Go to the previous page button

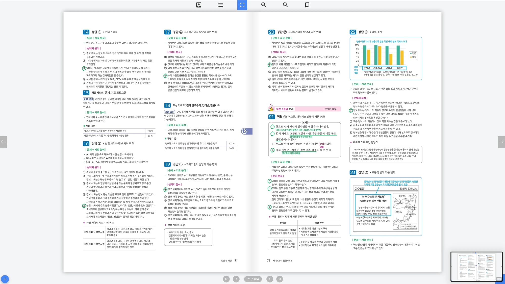tap(236, 279)
